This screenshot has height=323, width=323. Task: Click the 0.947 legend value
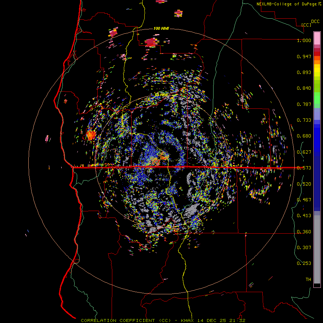[x=304, y=56]
